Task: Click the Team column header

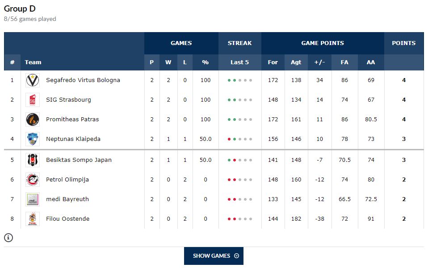Action: (33, 62)
